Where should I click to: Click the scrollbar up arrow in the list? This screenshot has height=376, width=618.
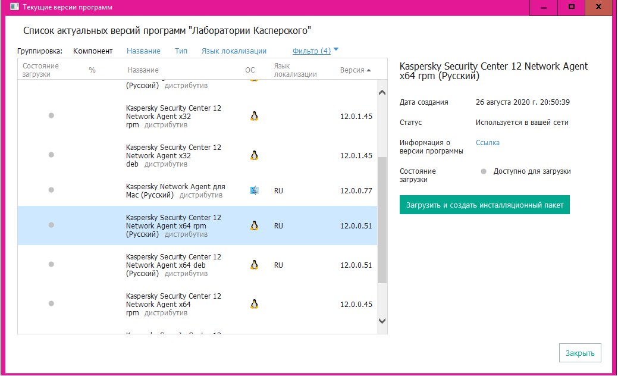pyautogui.click(x=382, y=93)
